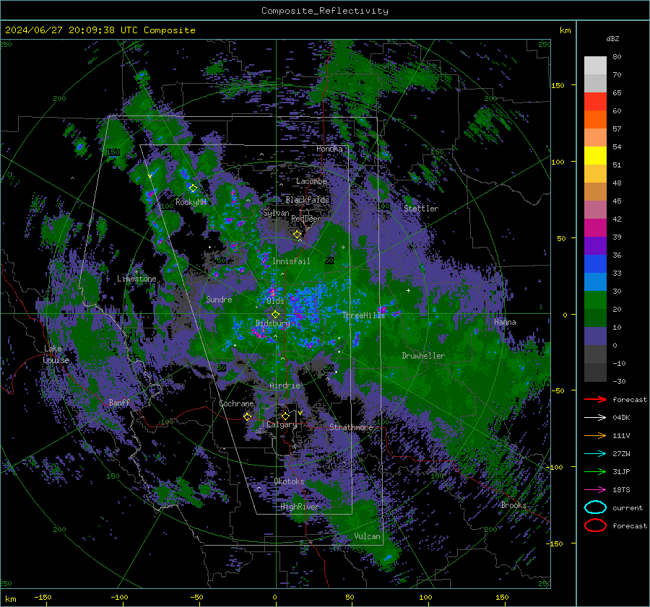Click the lightest gray swatch below 80 dBZ
The width and height of the screenshot is (650, 607).
pyautogui.click(x=595, y=66)
